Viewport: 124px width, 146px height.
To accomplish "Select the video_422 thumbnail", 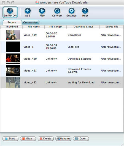I will 13,82.
